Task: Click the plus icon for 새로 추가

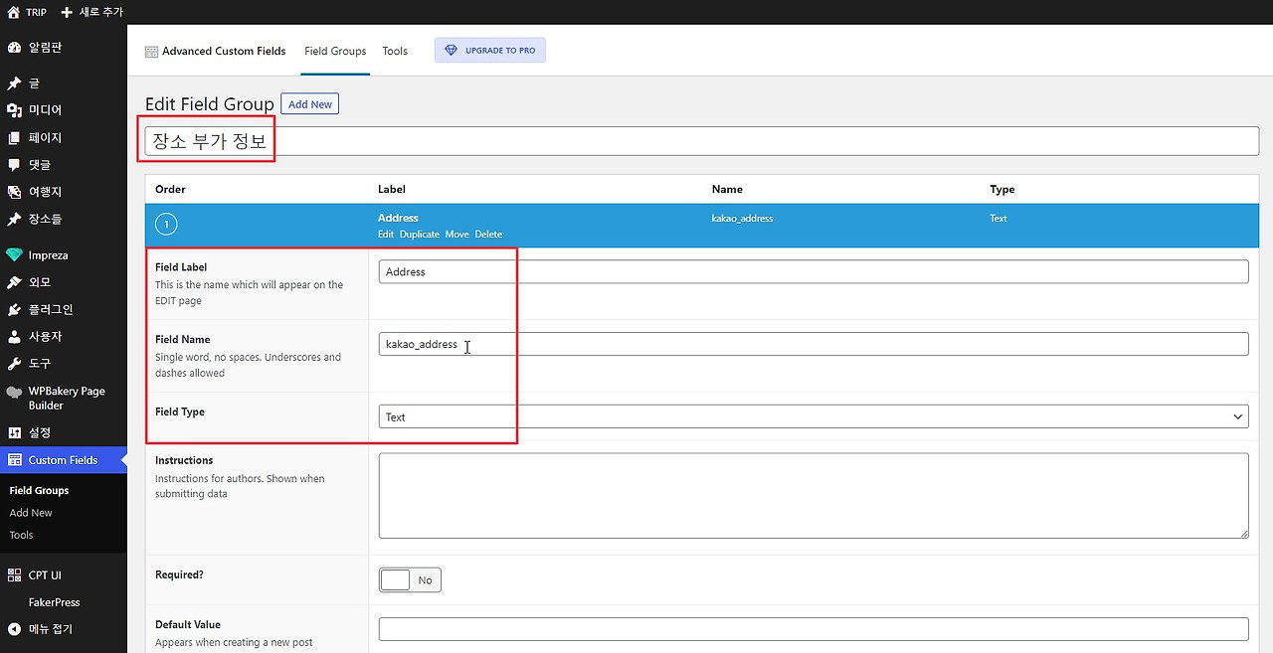Action: (x=67, y=12)
